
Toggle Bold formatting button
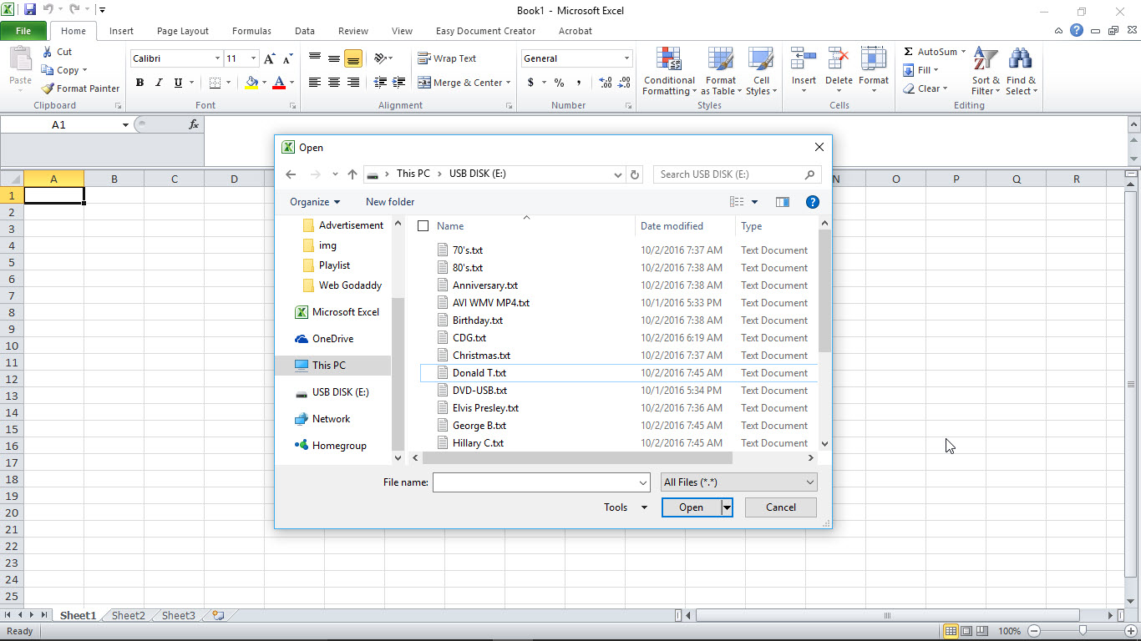point(139,83)
